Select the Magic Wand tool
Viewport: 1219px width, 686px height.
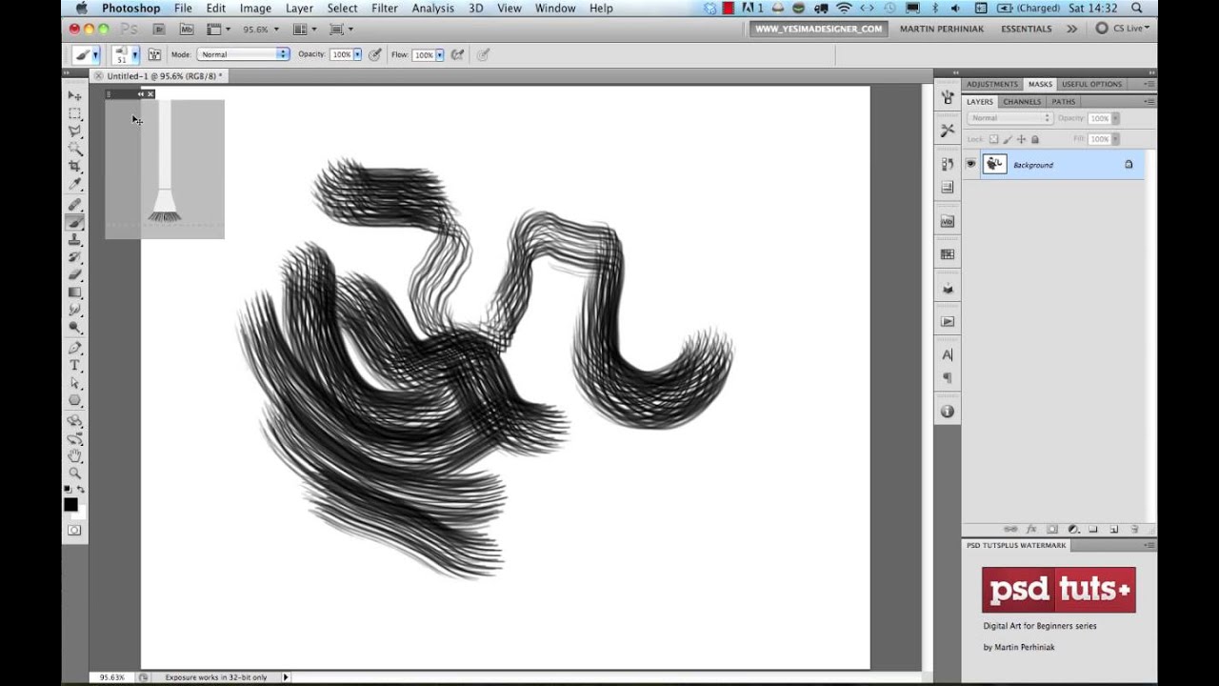[74, 149]
